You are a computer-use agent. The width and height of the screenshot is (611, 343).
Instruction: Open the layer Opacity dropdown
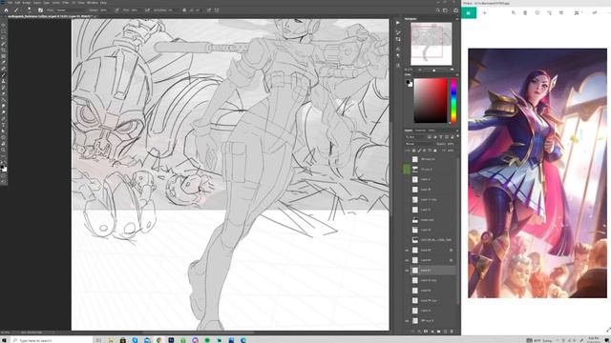pyautogui.click(x=452, y=144)
